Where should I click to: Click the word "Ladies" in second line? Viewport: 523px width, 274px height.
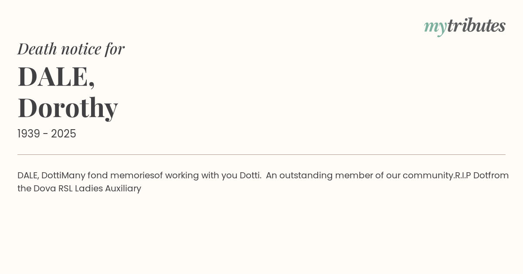(88, 188)
